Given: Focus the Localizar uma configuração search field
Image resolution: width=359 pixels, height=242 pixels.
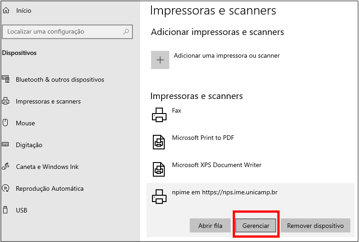Looking at the screenshot, I should click(x=67, y=31).
